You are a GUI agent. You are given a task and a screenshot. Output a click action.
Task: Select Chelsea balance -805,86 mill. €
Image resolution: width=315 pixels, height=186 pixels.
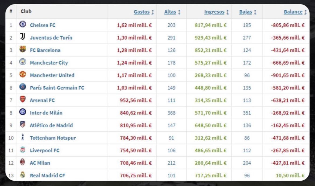click(288, 25)
